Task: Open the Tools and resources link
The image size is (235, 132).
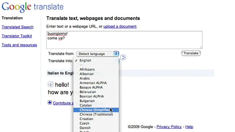Action: coord(19,45)
